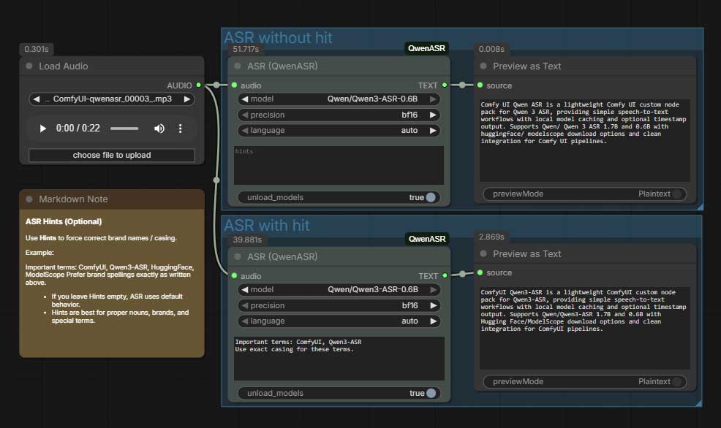Viewport: 721px width, 428px height.
Task: Click TEXT output connector on bottom ASR node
Action: (445, 275)
